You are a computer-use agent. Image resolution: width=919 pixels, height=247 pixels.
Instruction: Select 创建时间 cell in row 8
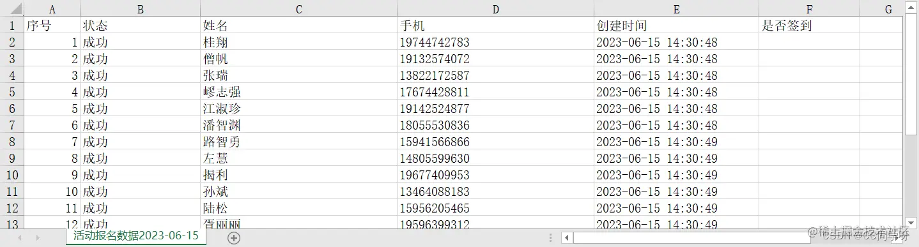tap(677, 142)
